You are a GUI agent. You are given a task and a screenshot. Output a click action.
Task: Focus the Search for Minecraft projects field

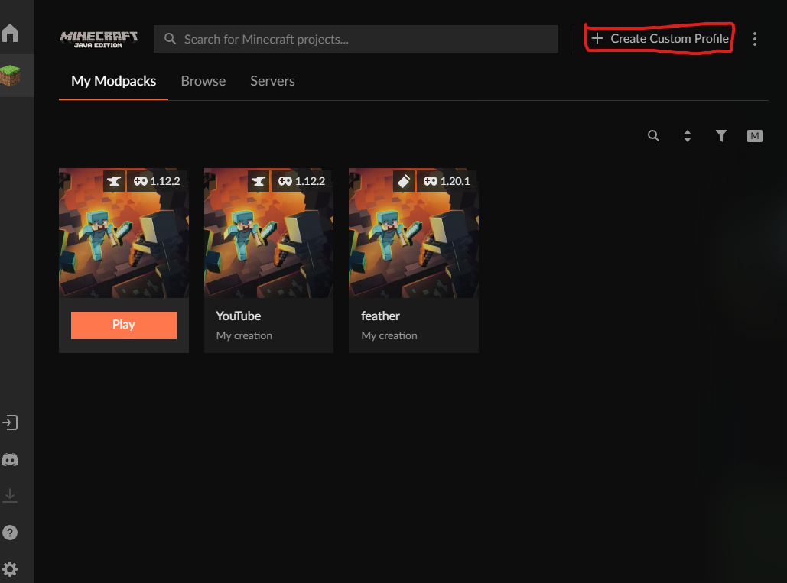[356, 39]
